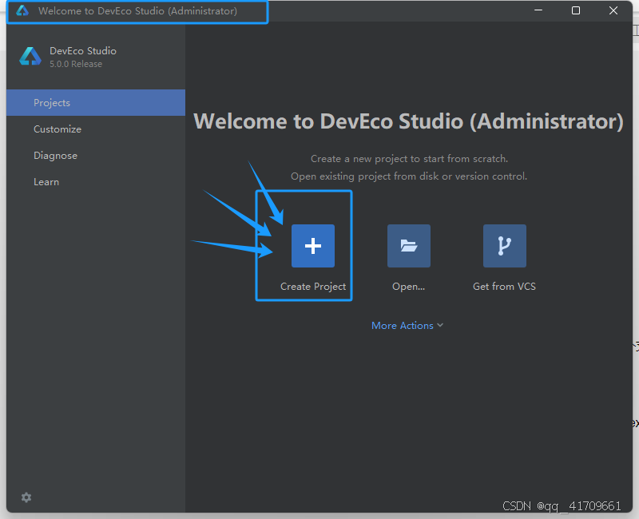Select the Create Project icon inside the highlighted box
The image size is (639, 519).
point(312,246)
